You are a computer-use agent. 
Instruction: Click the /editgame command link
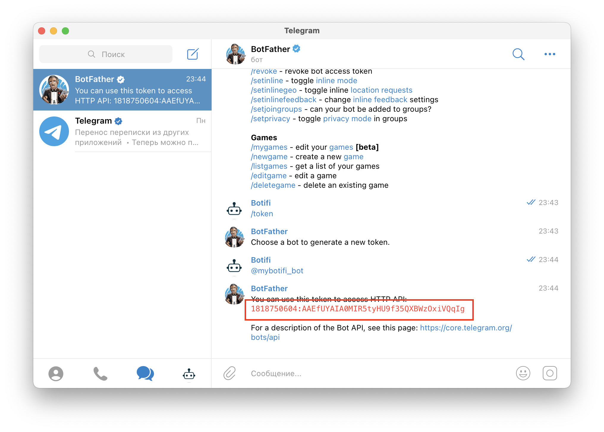click(x=269, y=176)
